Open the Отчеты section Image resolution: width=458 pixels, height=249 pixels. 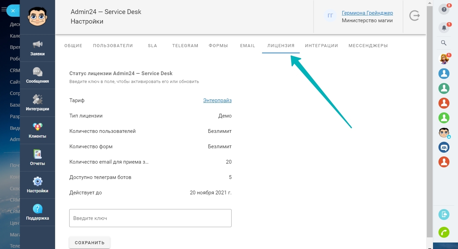pyautogui.click(x=37, y=157)
